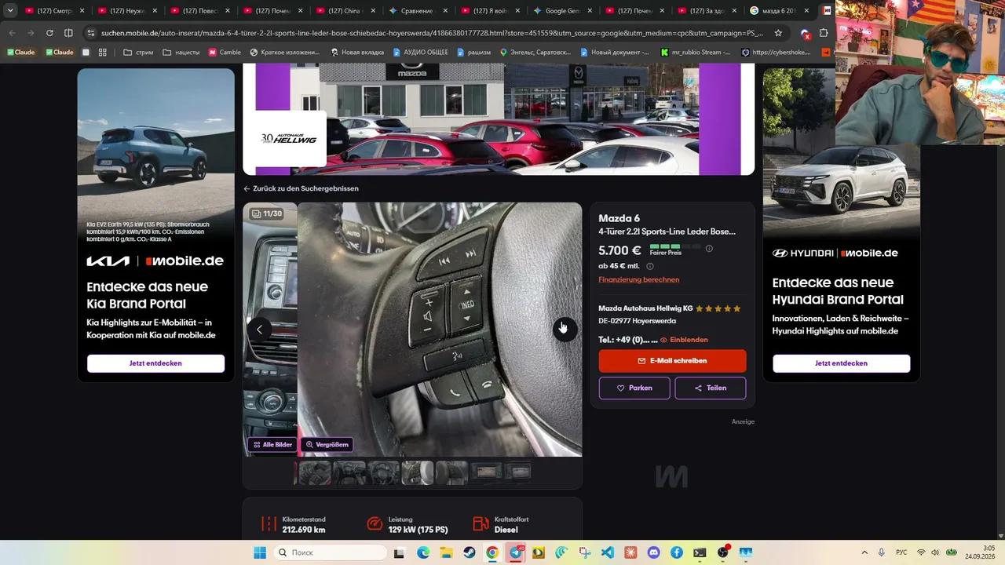Click E-Mail schreiben button

[672, 361]
